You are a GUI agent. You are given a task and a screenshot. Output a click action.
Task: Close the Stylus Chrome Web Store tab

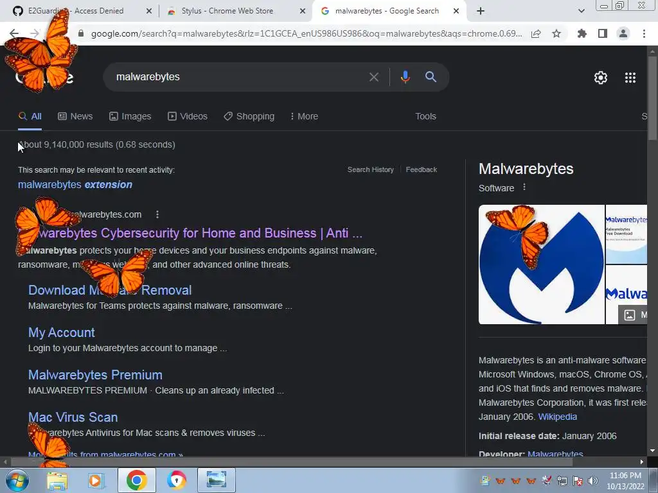[303, 12]
